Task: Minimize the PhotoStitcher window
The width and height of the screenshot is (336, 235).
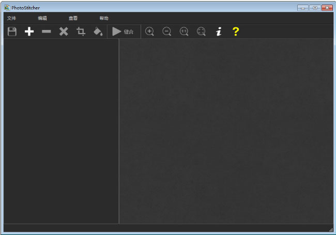Action: pyautogui.click(x=303, y=8)
